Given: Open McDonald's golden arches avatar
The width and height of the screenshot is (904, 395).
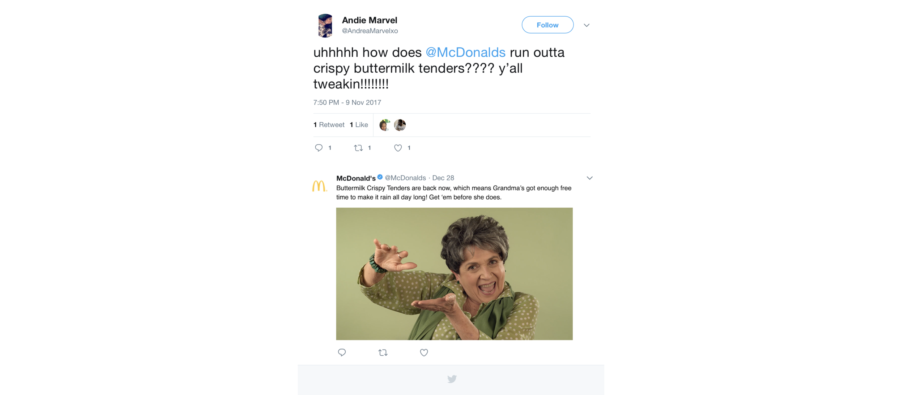Looking at the screenshot, I should click(x=319, y=186).
